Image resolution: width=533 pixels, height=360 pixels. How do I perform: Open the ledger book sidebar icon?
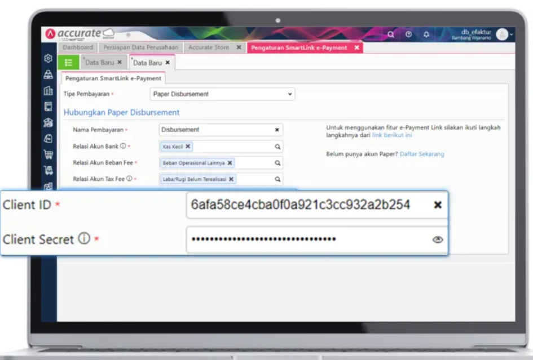click(x=49, y=106)
